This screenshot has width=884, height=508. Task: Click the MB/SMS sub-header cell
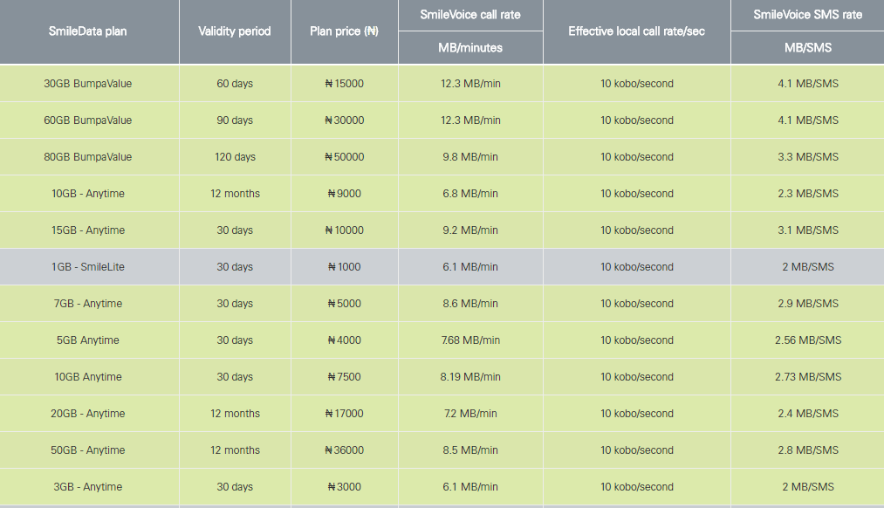(807, 48)
